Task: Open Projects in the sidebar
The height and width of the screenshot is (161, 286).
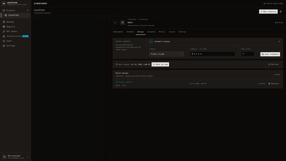Action: (11, 10)
